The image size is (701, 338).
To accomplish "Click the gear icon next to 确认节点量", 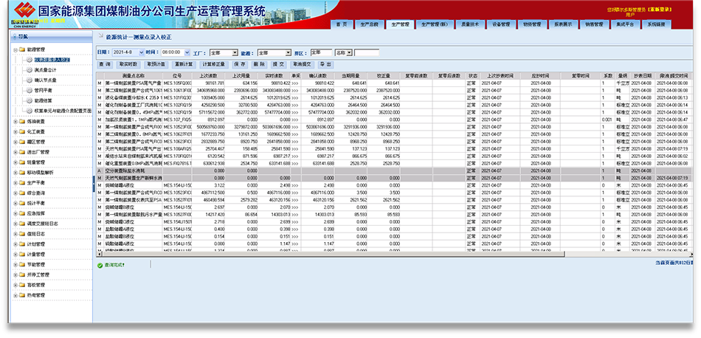I will [30, 80].
